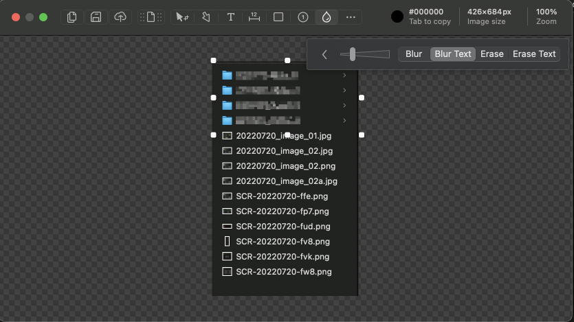Click the 100% Zoom indicator

[x=547, y=17]
